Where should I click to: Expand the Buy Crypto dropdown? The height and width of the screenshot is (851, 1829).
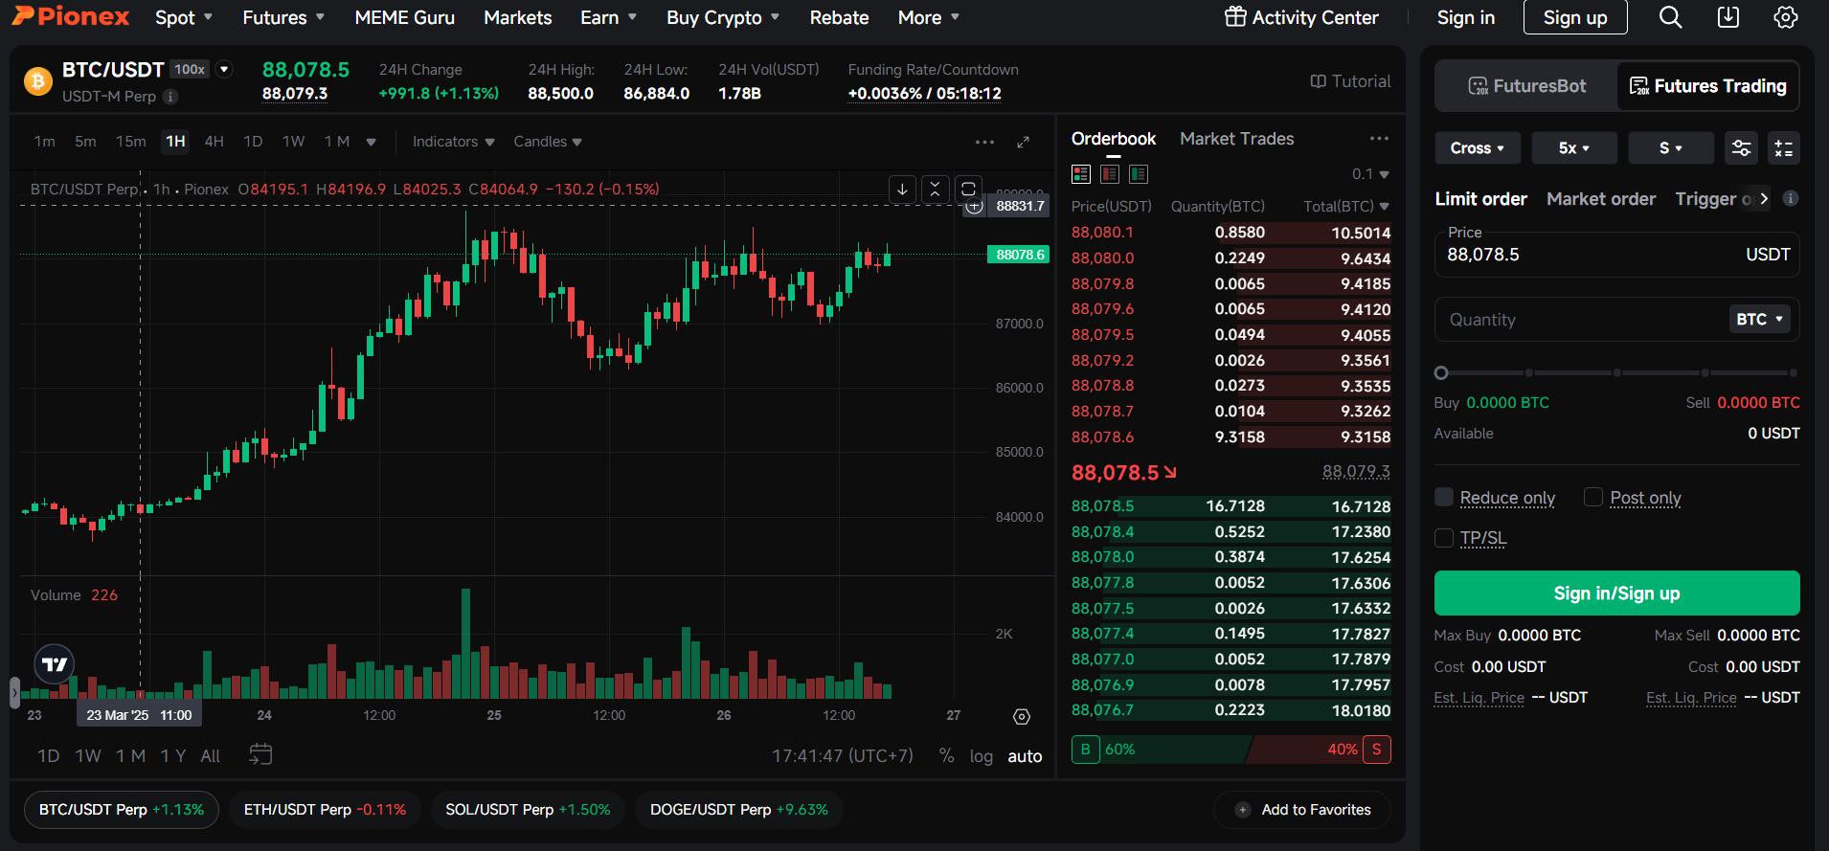(x=723, y=17)
